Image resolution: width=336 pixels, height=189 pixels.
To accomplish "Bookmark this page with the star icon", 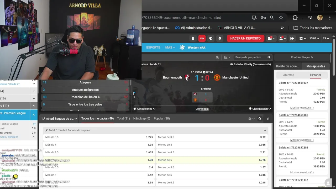I will [281, 18].
